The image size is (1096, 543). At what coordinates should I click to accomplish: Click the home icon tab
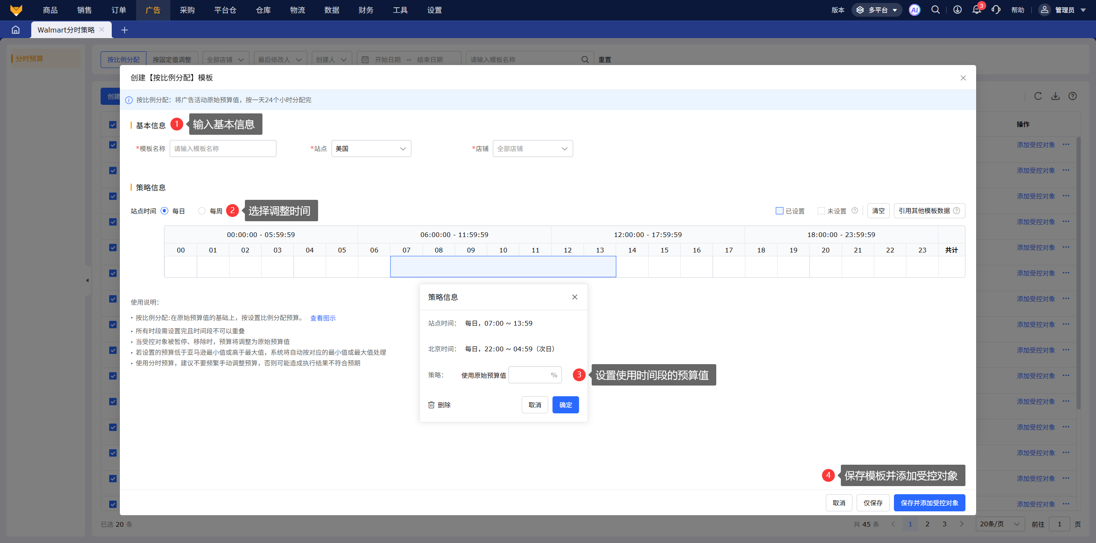point(16,30)
